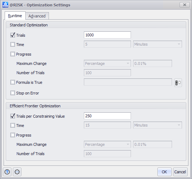Switch to the Advanced tab

click(x=37, y=16)
